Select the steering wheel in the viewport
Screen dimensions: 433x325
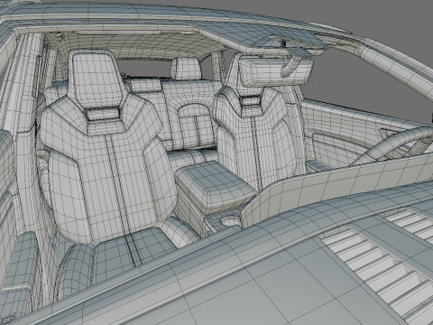[x=394, y=145]
